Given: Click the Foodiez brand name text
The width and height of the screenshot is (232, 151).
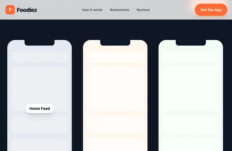Looking at the screenshot, I should pos(27,10).
